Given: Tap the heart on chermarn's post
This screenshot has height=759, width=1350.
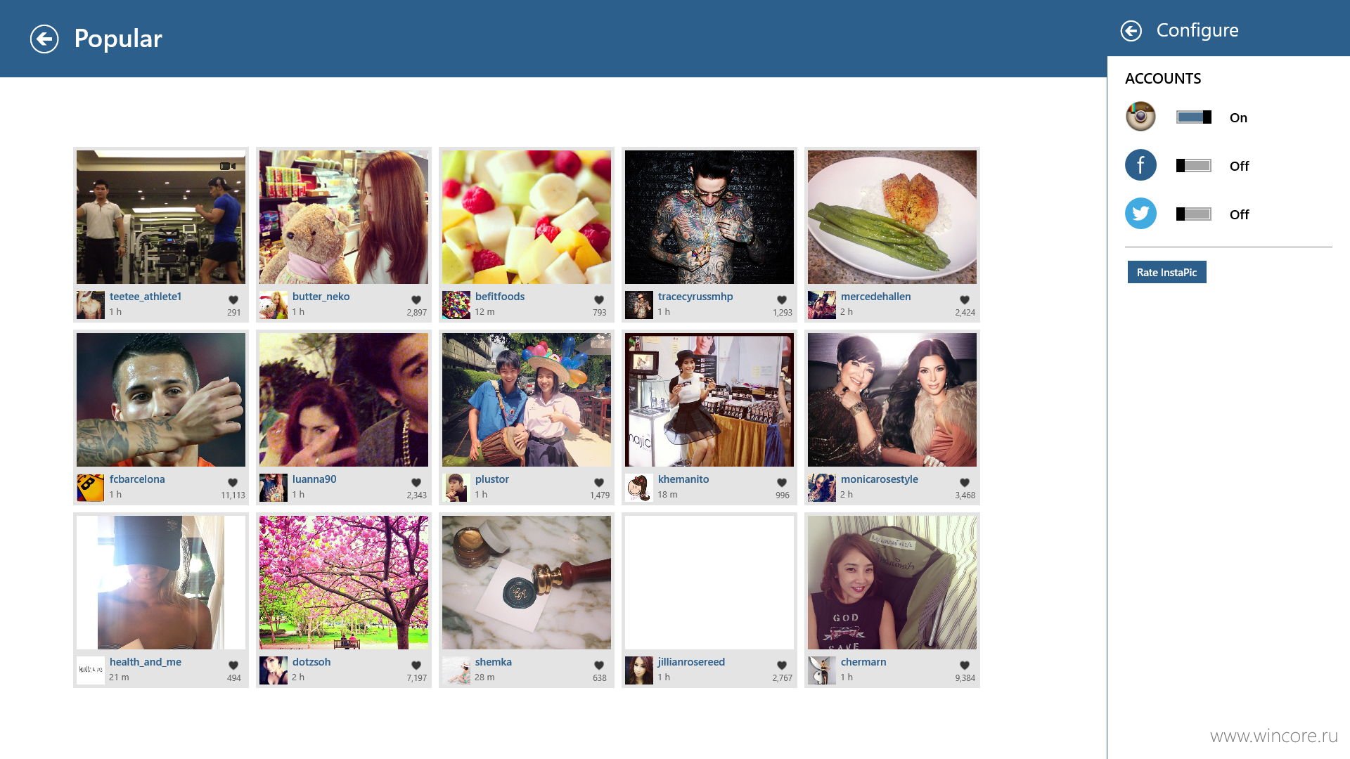Looking at the screenshot, I should [964, 665].
